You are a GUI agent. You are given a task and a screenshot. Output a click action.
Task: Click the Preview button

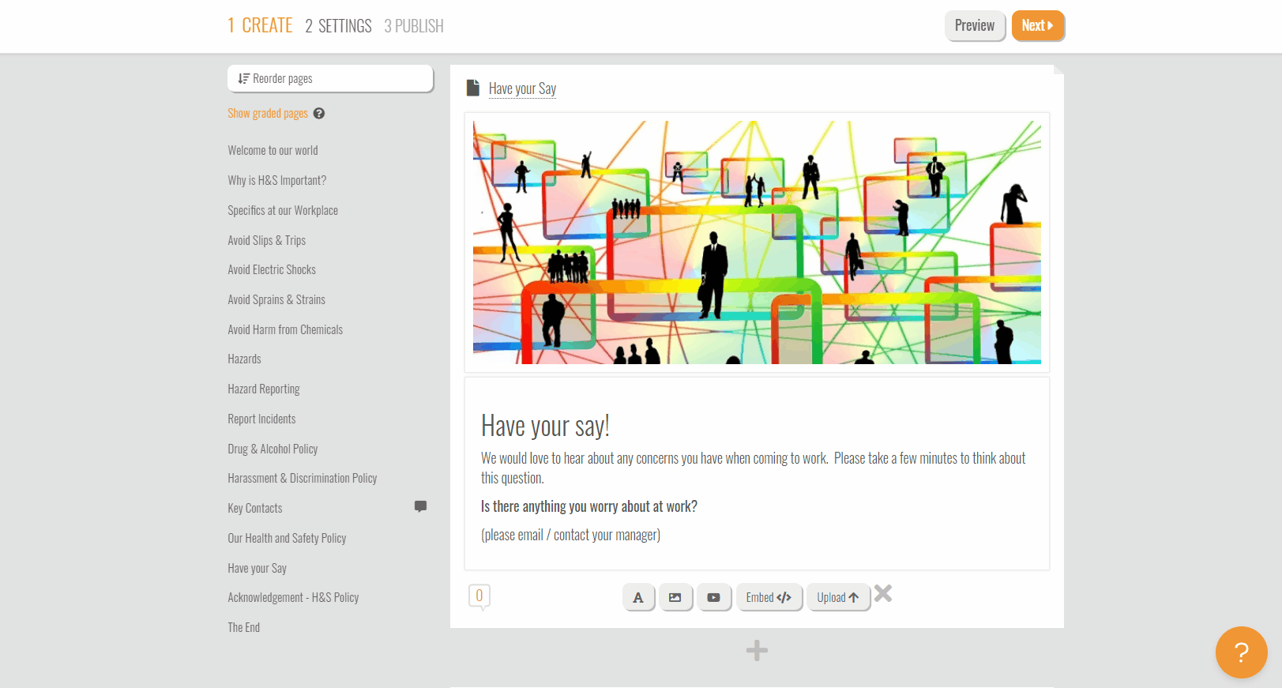tap(975, 26)
